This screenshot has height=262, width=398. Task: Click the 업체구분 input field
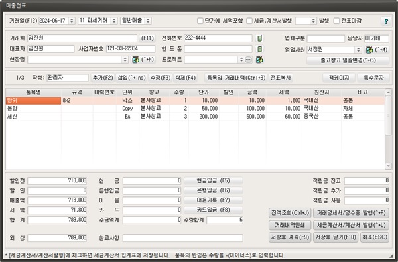click(326, 39)
